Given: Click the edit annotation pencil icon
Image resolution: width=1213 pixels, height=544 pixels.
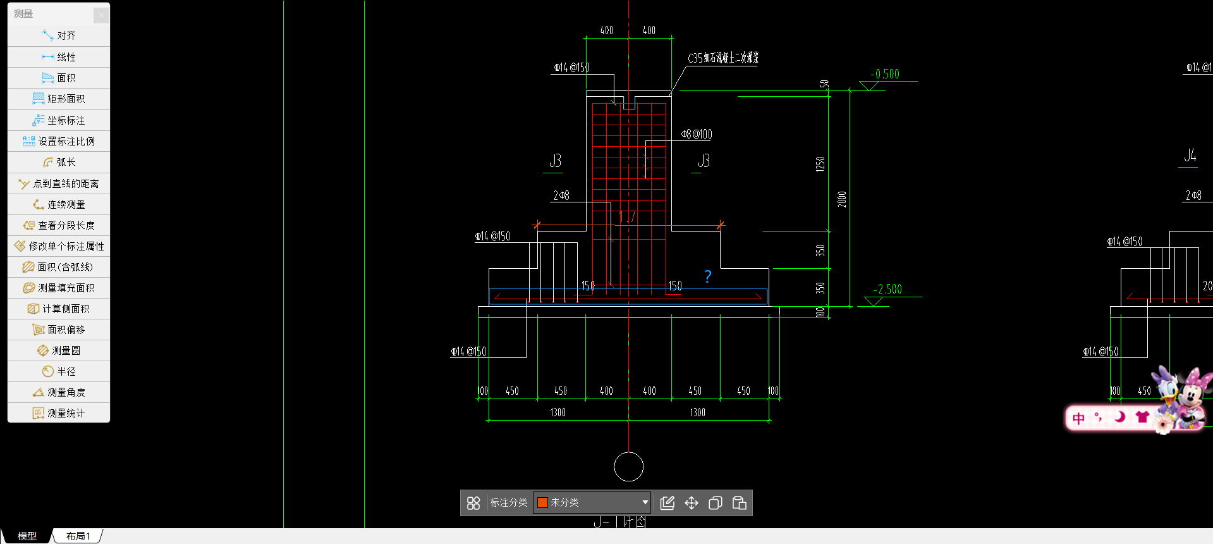Looking at the screenshot, I should 667,503.
